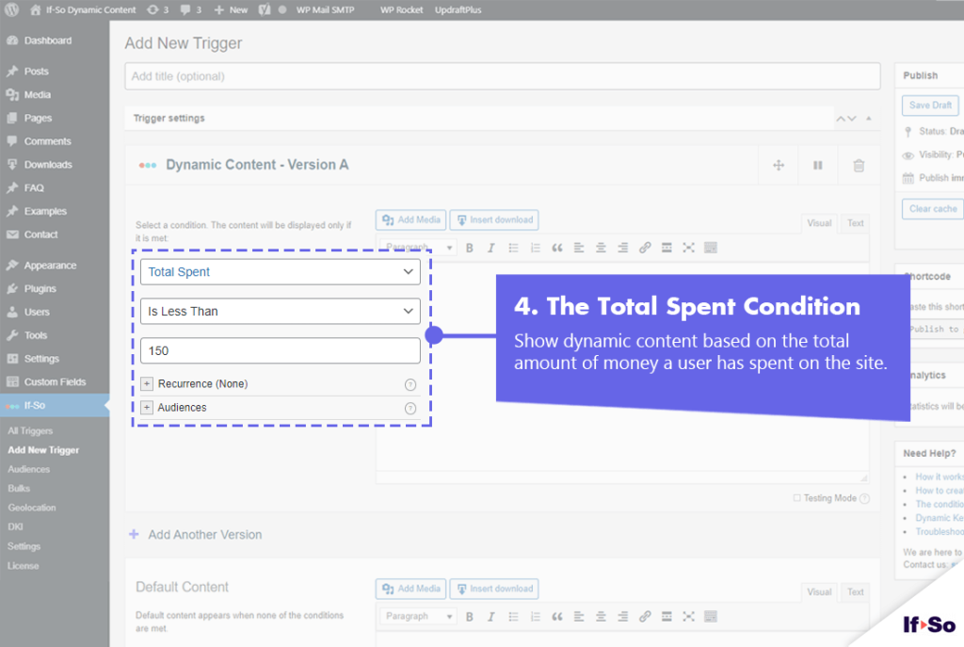
Task: Delete Version A with the trash icon
Action: point(859,165)
